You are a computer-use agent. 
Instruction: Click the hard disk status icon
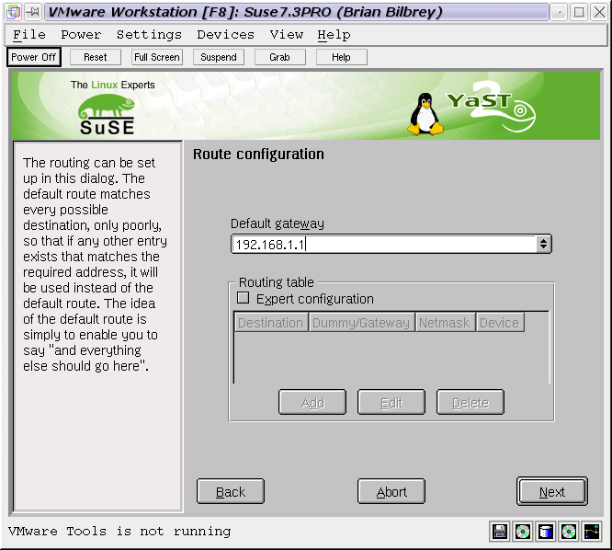point(546,532)
